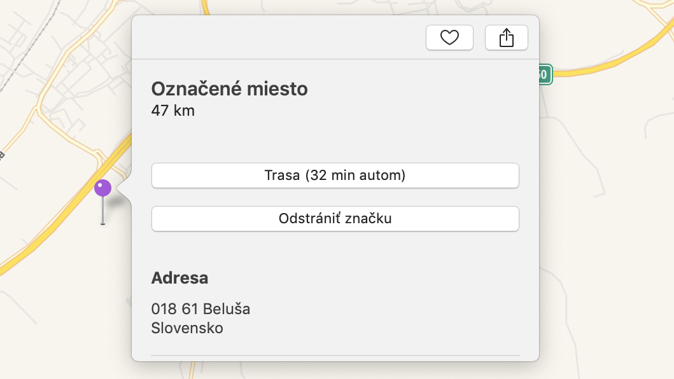The height and width of the screenshot is (379, 674).
Task: Select the Adresa section heading
Action: pos(179,278)
